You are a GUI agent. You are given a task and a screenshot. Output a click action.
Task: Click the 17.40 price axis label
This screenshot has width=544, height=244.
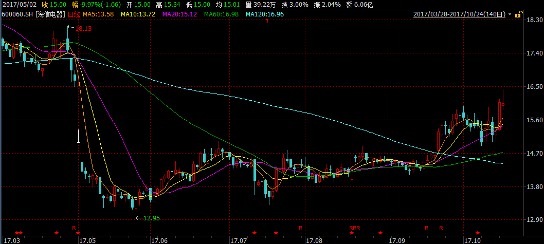tap(534, 53)
